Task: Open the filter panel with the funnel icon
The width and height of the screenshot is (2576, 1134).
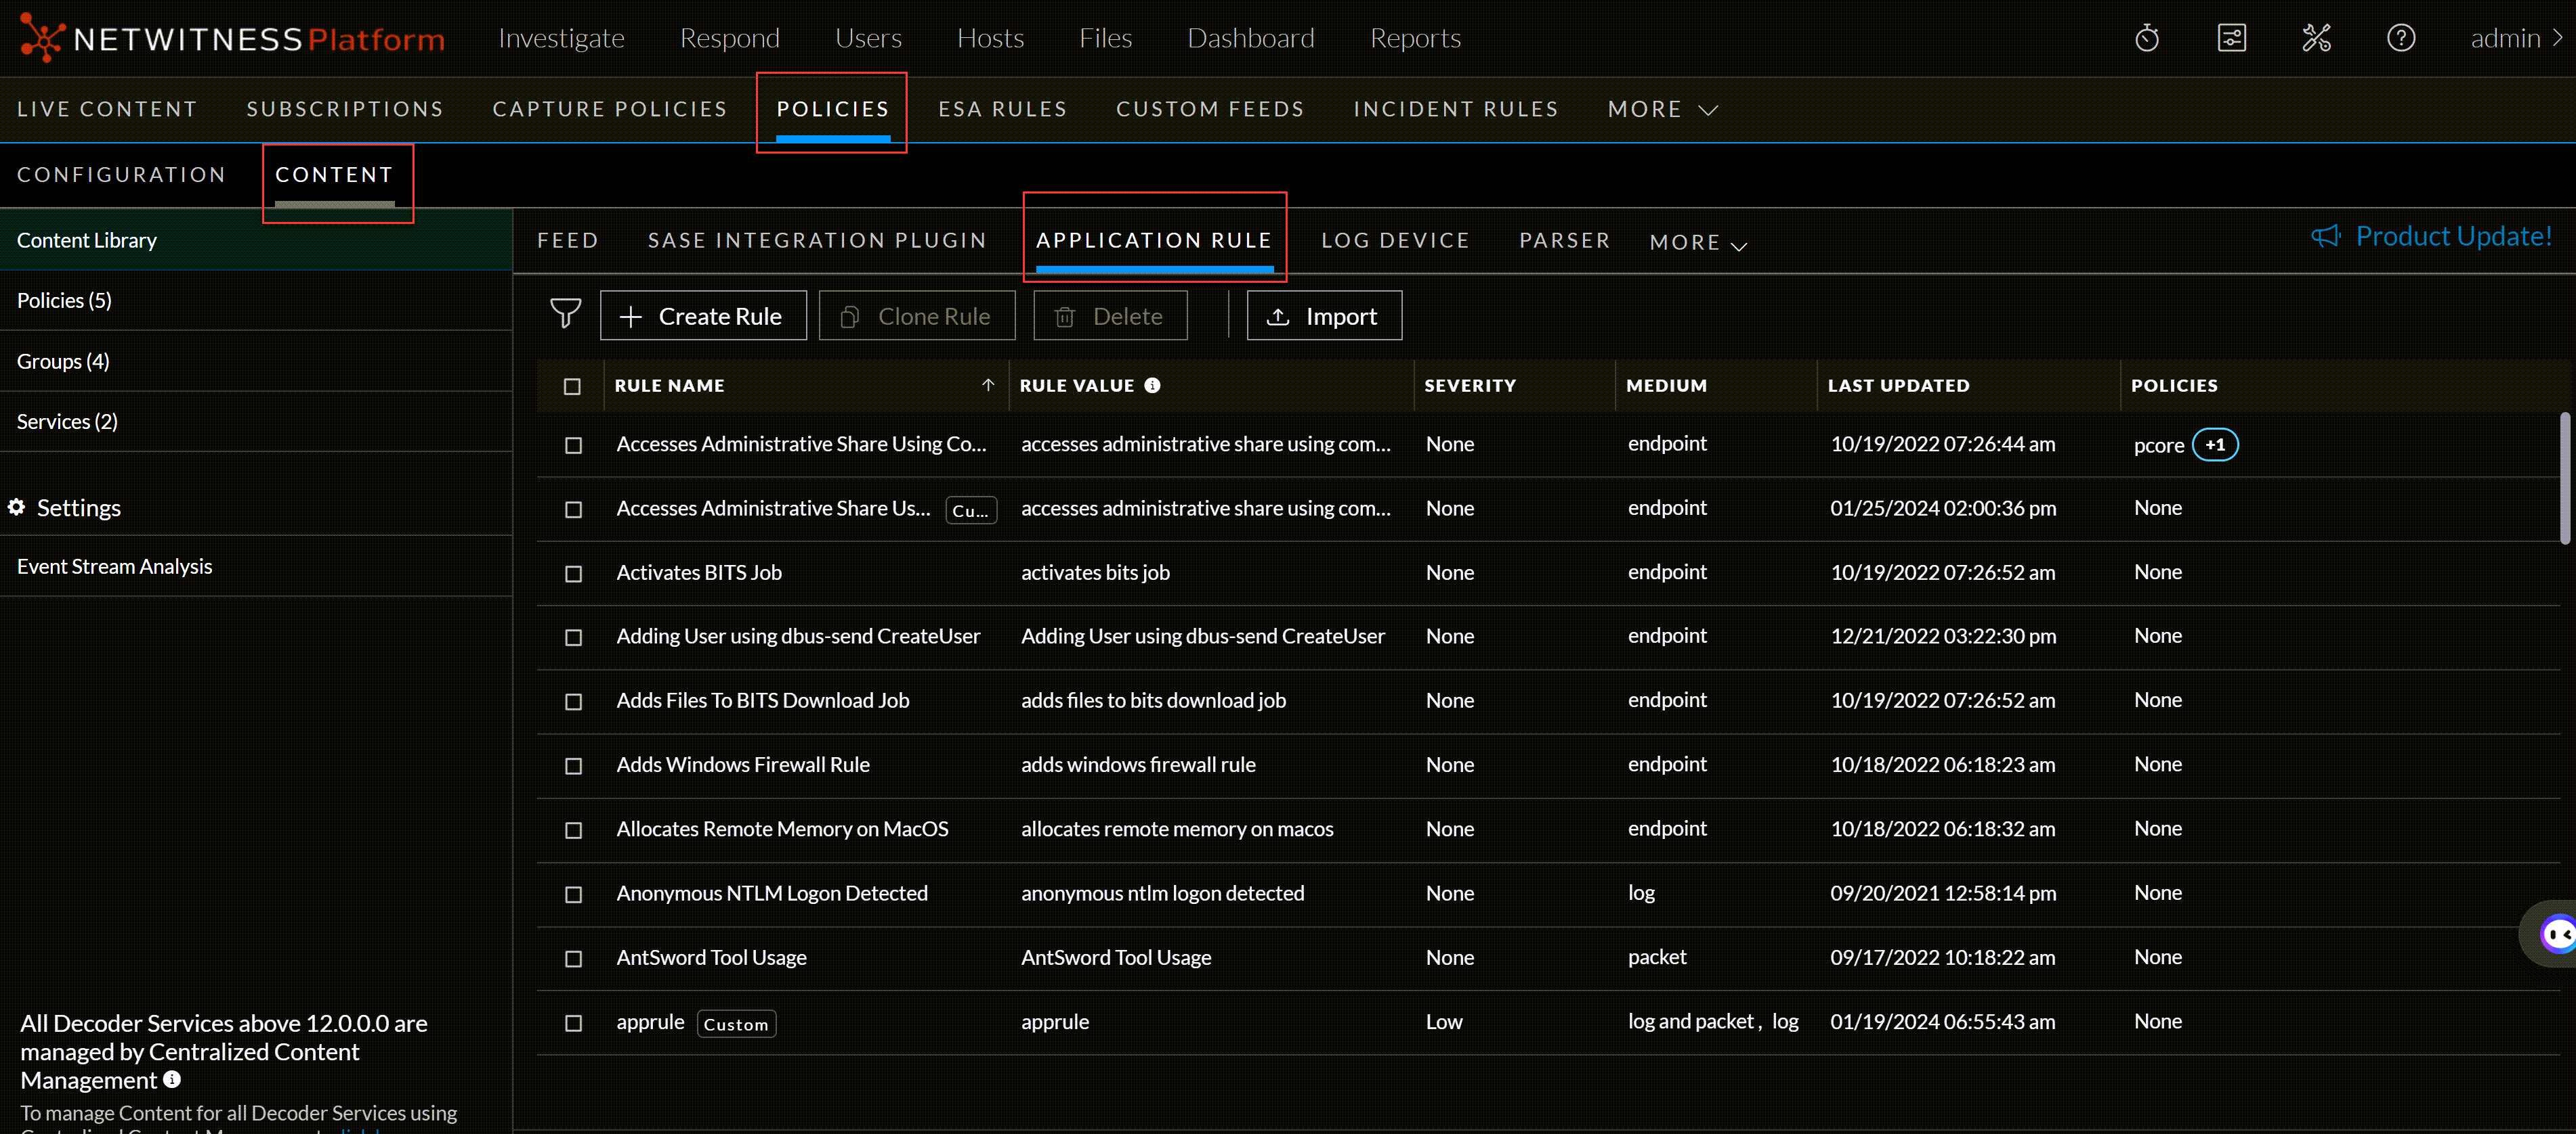Action: coord(565,315)
